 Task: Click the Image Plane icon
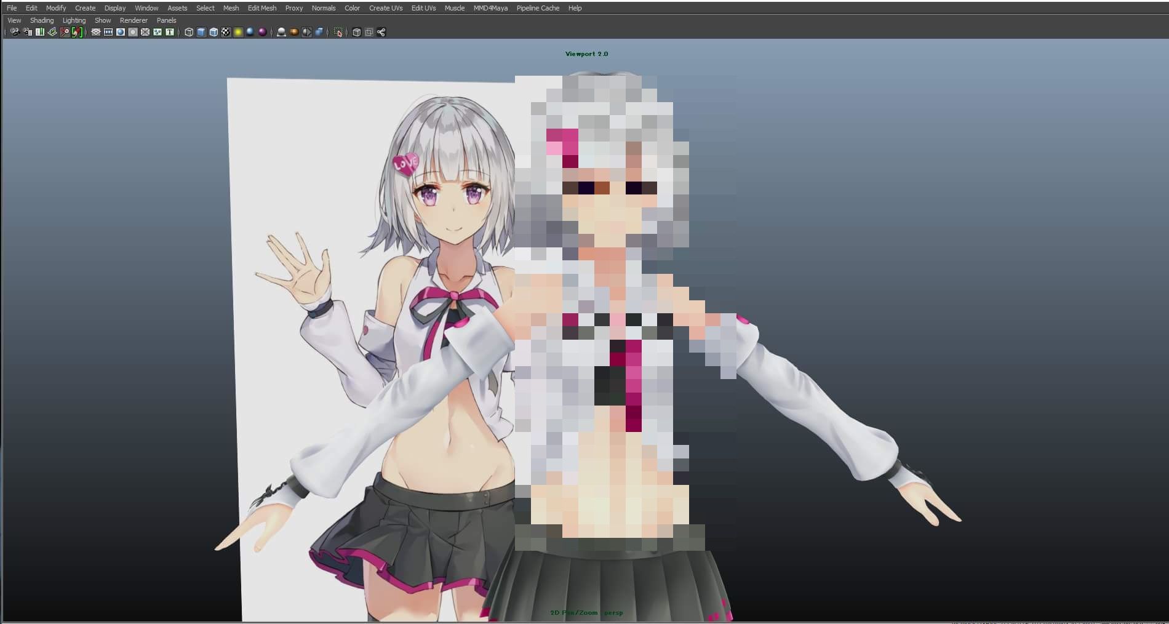tap(52, 32)
